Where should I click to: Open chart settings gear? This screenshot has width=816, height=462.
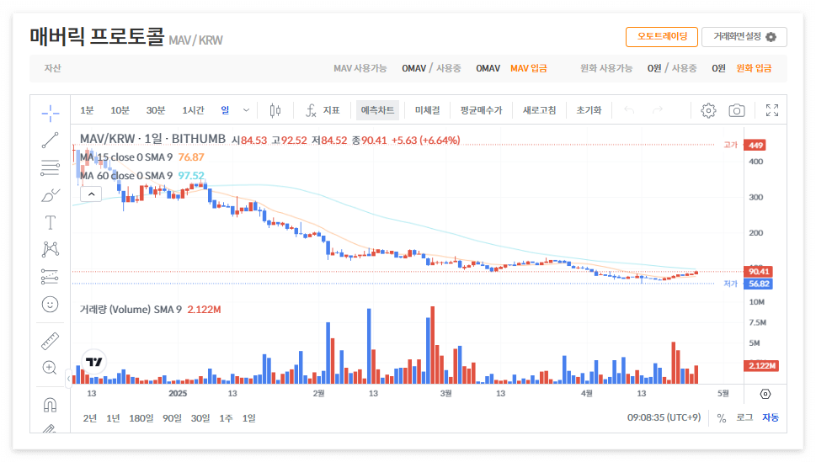point(708,110)
